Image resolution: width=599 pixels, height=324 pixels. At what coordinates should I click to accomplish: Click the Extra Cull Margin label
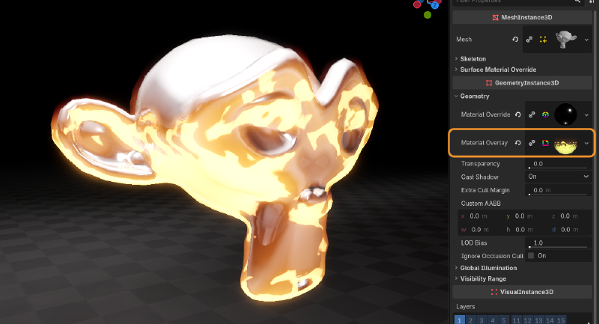click(485, 190)
